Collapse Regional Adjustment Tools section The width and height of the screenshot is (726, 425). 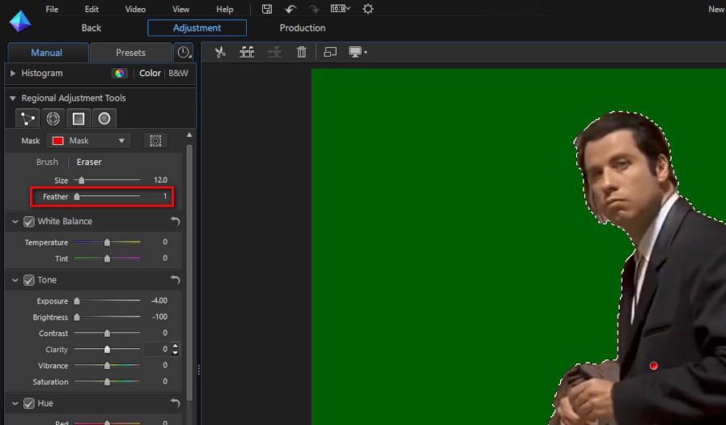coord(12,98)
